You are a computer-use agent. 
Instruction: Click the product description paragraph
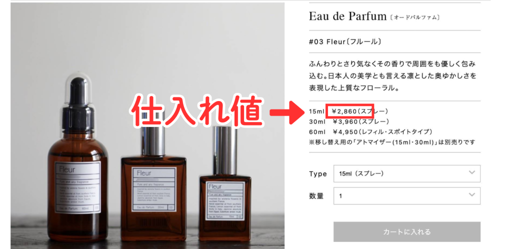point(392,76)
